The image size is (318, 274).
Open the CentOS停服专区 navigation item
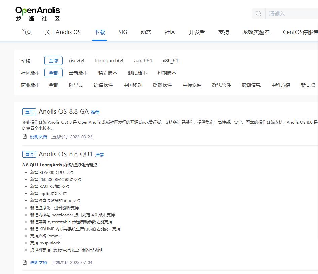point(301,32)
